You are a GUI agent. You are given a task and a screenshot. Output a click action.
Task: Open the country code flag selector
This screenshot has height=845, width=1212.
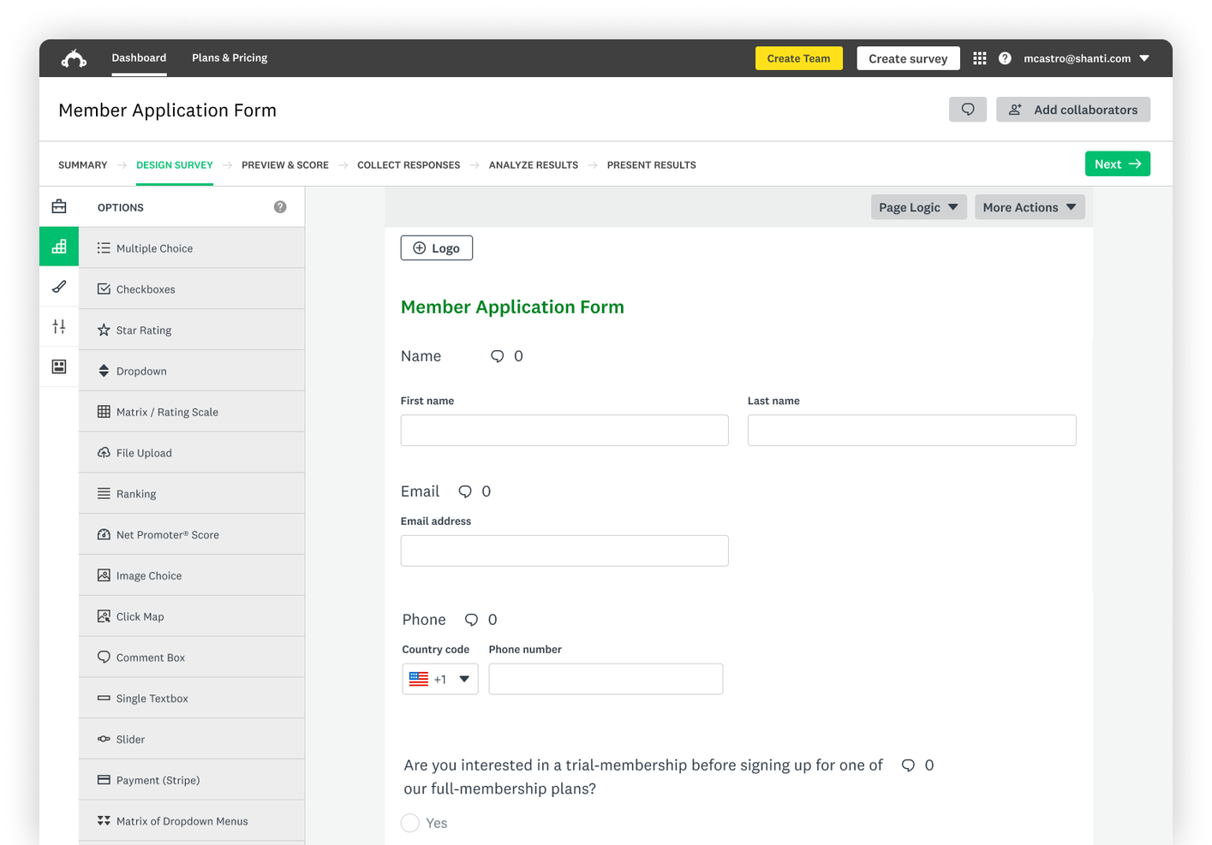[x=439, y=678]
